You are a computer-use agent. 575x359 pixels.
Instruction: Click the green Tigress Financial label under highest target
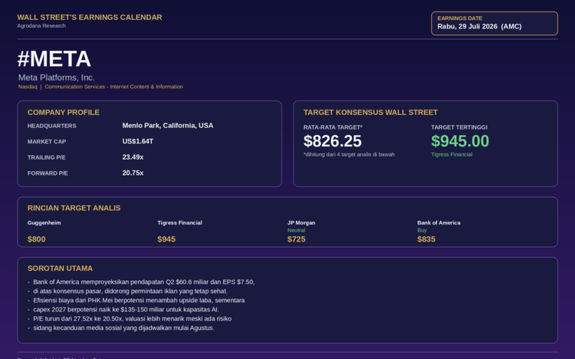pos(452,154)
